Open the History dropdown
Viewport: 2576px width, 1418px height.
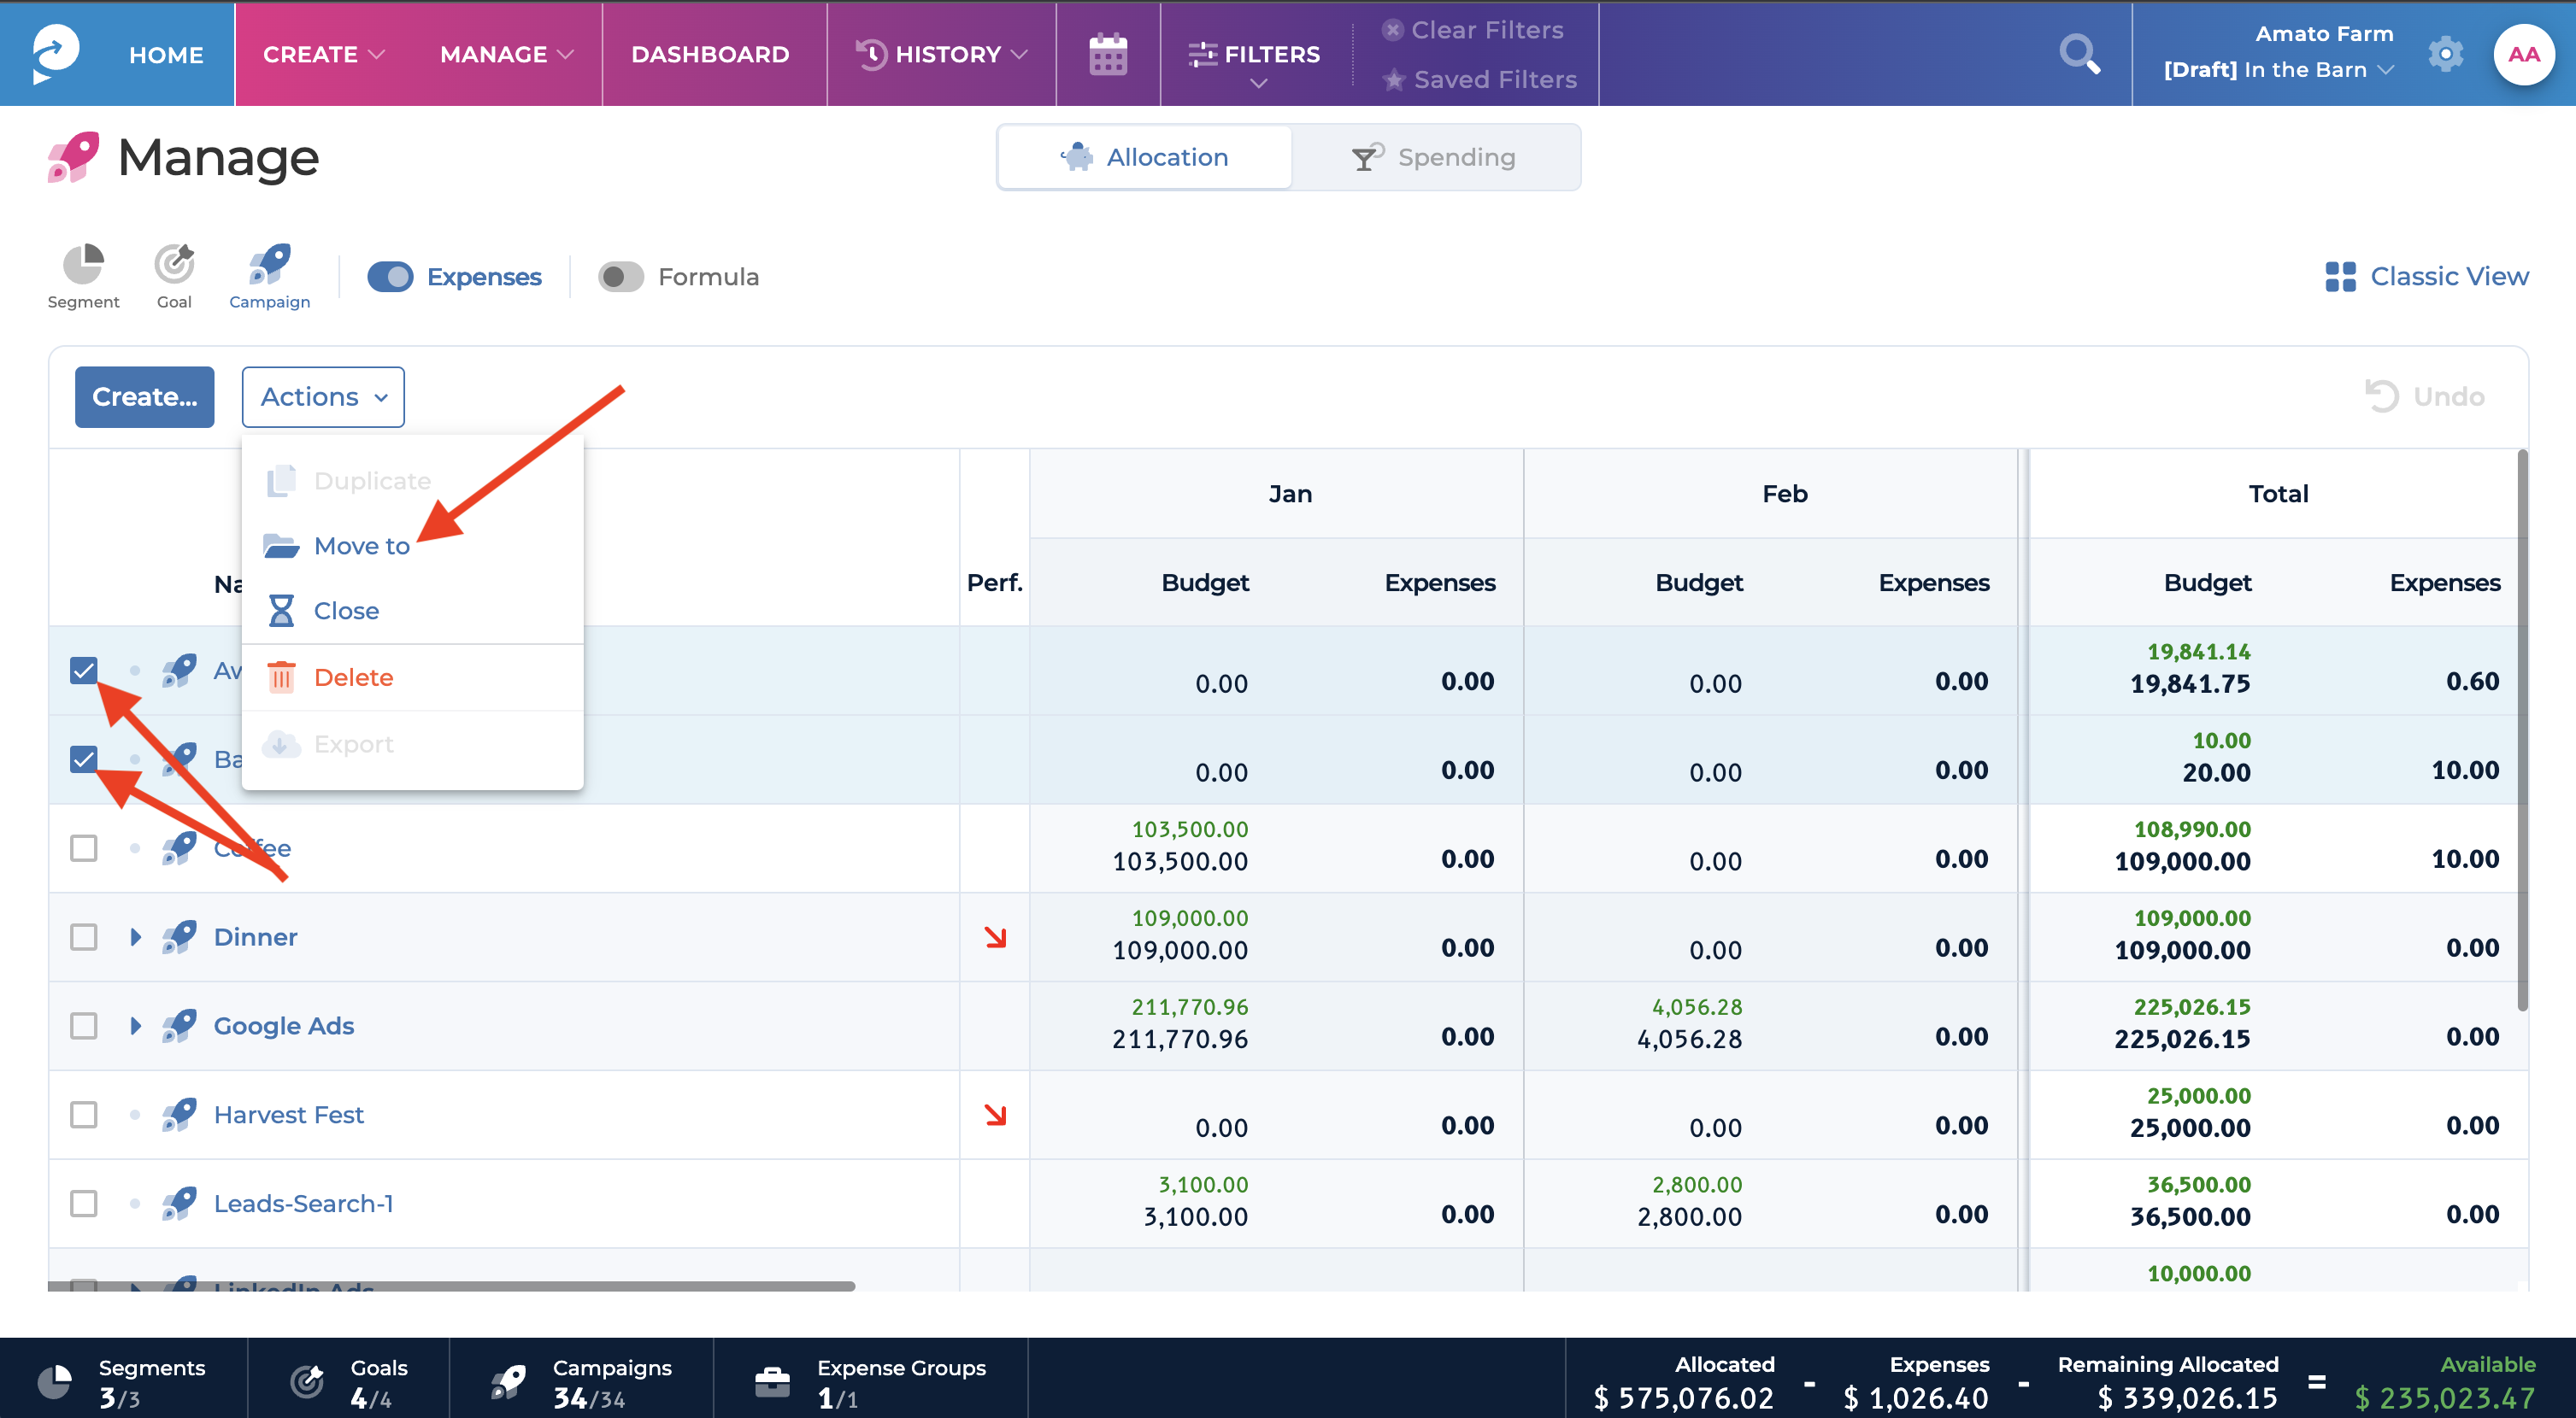(942, 54)
